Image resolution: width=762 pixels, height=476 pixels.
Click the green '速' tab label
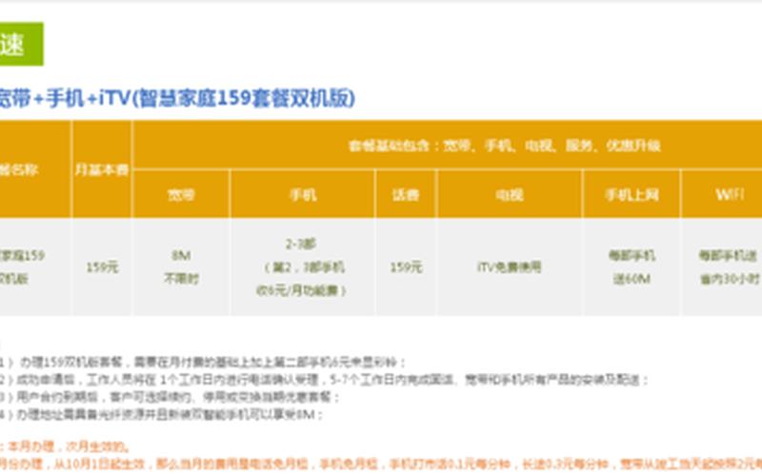pos(21,44)
